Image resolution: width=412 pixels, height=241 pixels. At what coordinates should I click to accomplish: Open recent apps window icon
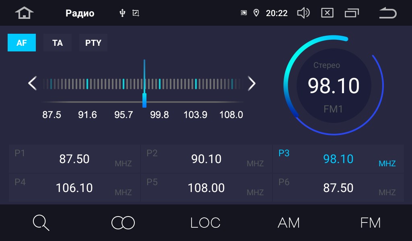click(352, 13)
